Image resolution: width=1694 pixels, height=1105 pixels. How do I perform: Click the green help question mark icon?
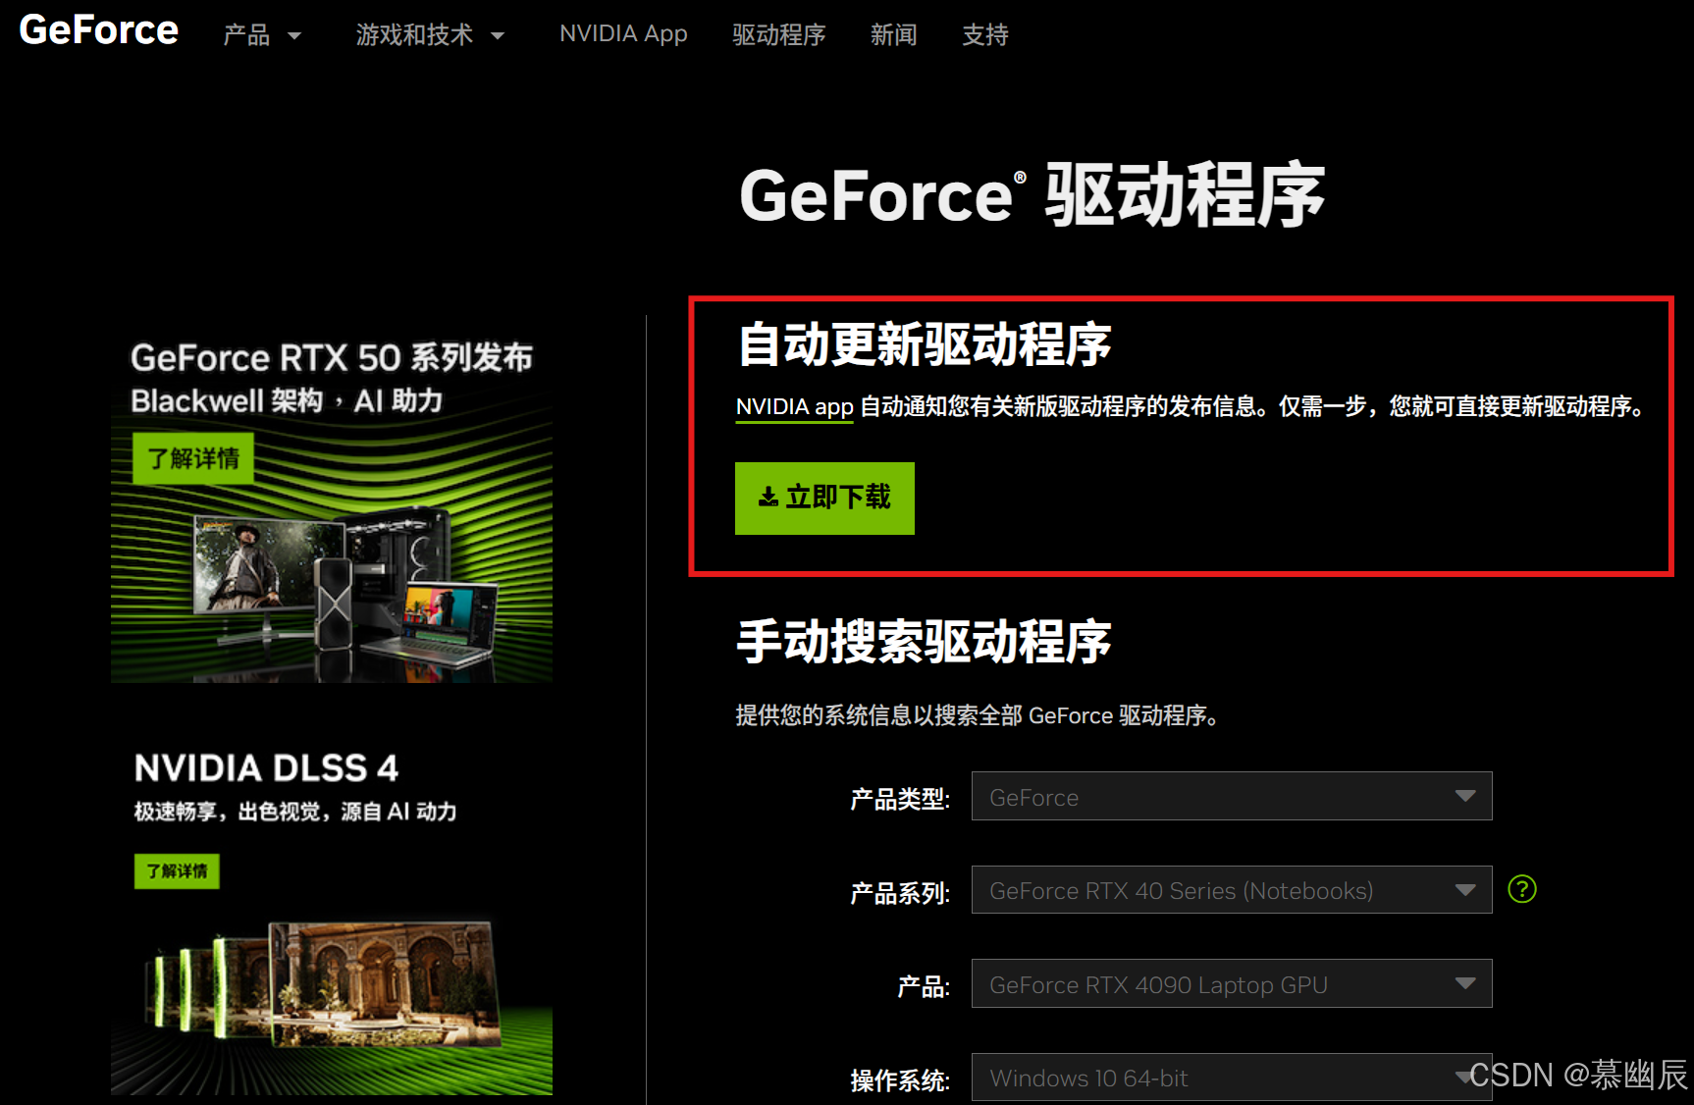click(x=1522, y=889)
